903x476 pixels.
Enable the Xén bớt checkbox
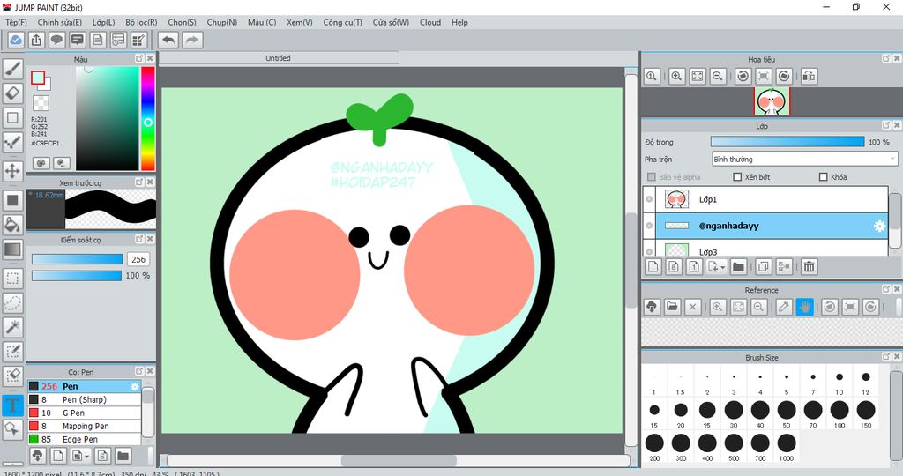pyautogui.click(x=737, y=176)
